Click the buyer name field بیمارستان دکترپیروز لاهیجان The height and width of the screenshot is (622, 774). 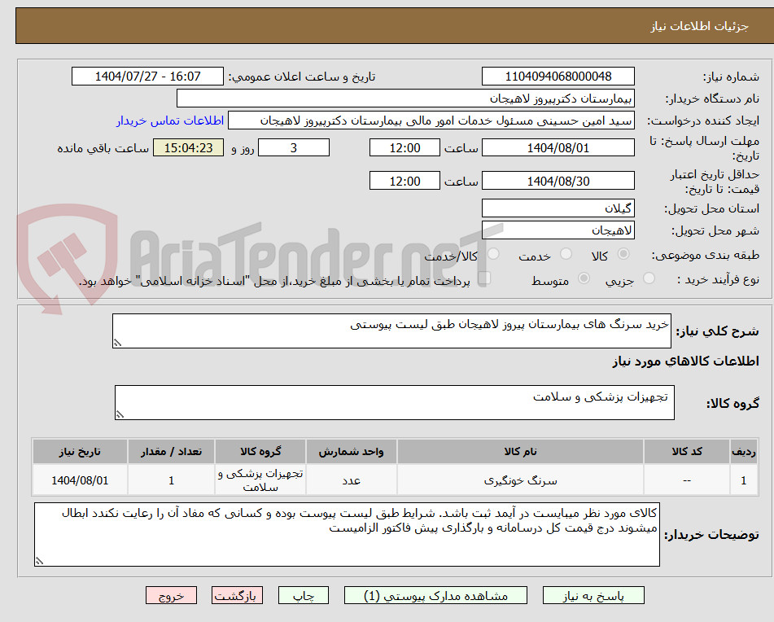click(405, 99)
